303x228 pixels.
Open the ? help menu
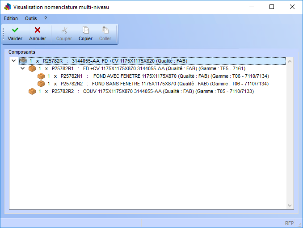pyautogui.click(x=46, y=18)
